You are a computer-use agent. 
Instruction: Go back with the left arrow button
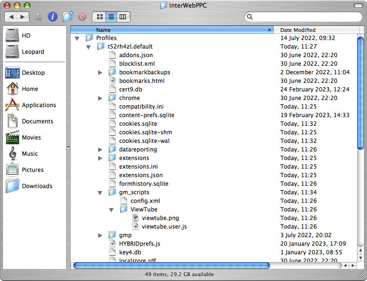tap(11, 17)
